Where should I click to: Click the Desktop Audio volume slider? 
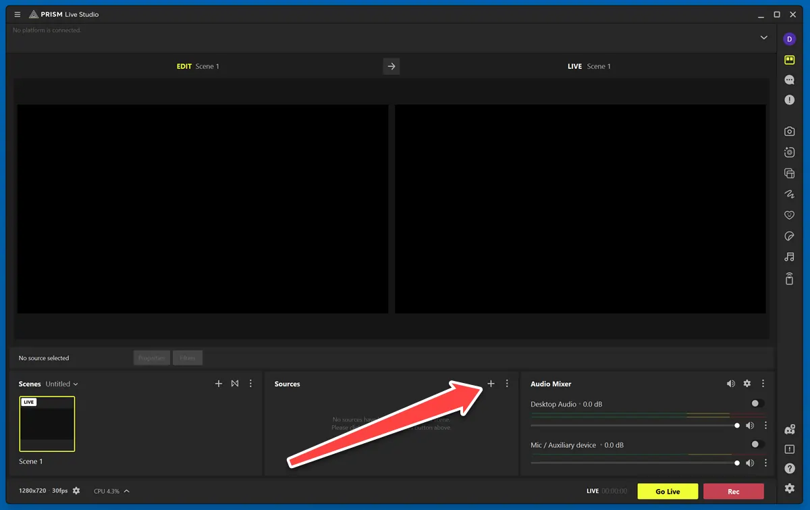633,426
